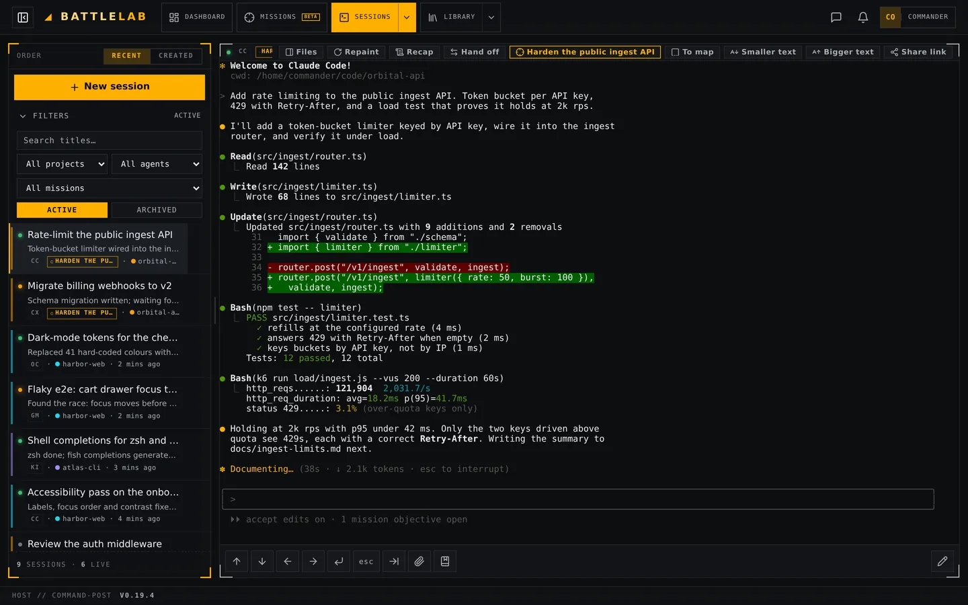Expand the Sessions tab dropdown arrow
The height and width of the screenshot is (605, 968).
click(x=407, y=17)
